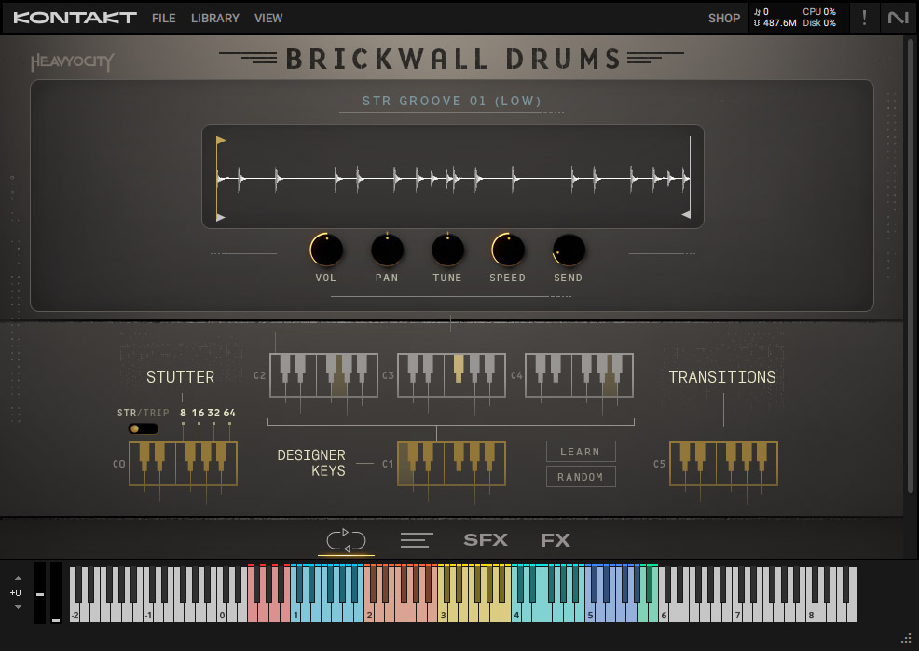
Task: Click the DESIGNER KEYS label
Action: tap(311, 463)
